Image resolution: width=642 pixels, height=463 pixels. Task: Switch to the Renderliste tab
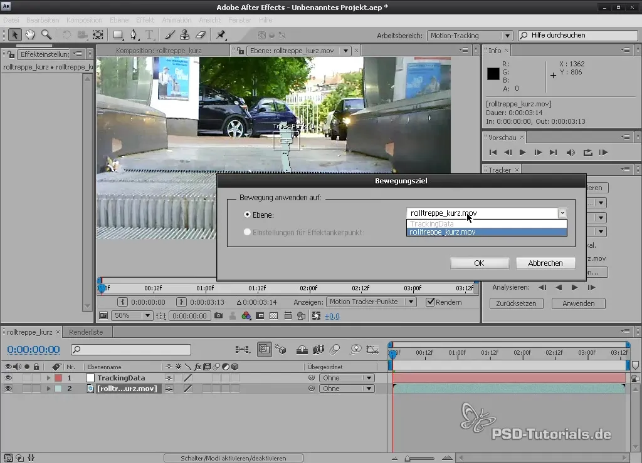[x=86, y=332]
